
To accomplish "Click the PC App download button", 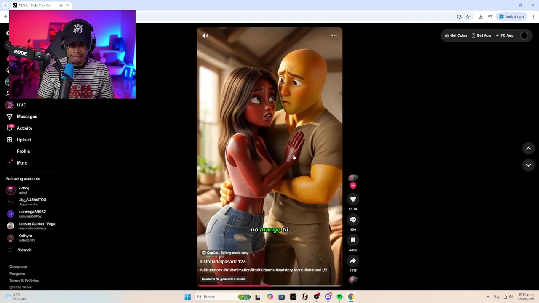I will 504,36.
